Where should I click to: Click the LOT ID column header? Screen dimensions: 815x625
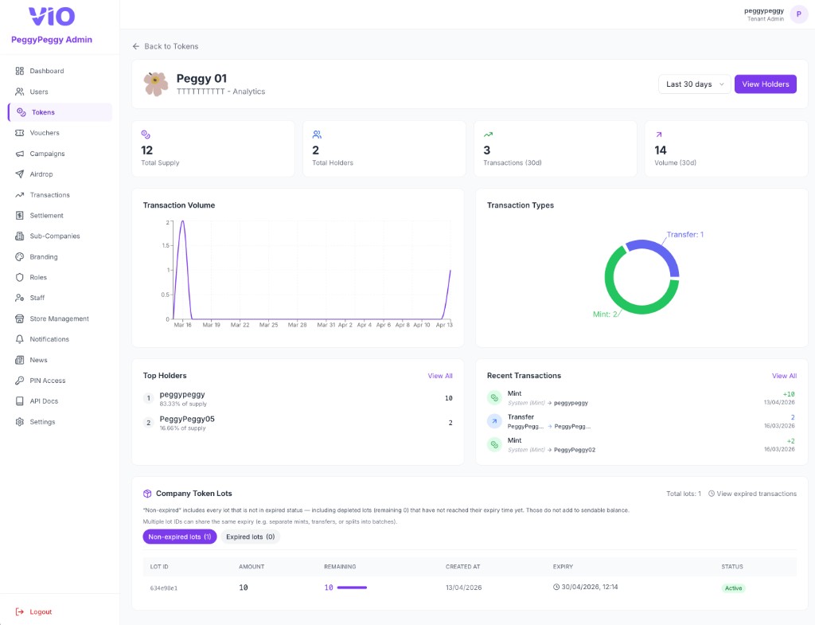tap(159, 567)
